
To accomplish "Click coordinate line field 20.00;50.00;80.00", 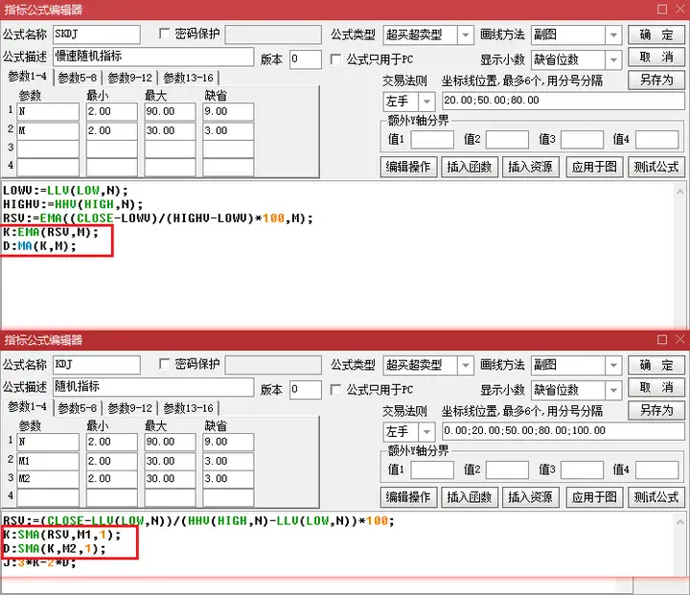I will point(563,101).
